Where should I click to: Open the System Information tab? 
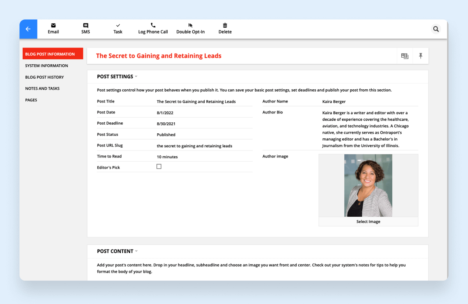click(x=46, y=66)
